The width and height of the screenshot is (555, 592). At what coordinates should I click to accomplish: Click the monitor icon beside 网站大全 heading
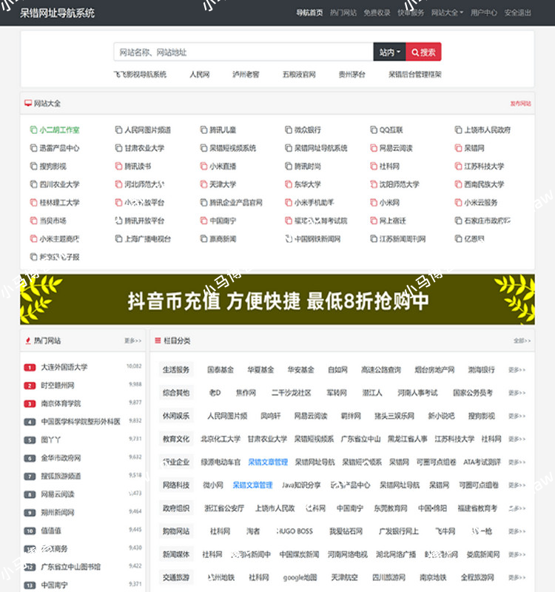28,104
